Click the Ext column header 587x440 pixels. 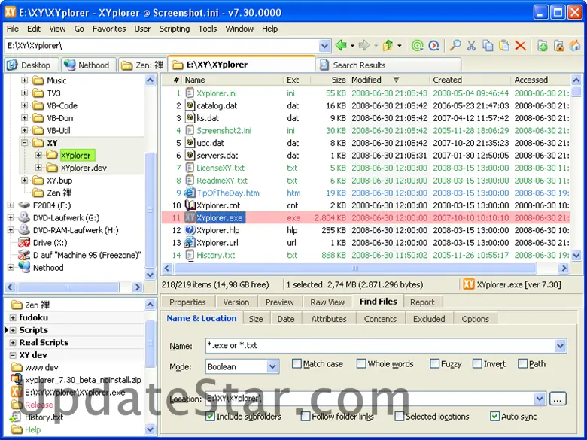pos(297,80)
